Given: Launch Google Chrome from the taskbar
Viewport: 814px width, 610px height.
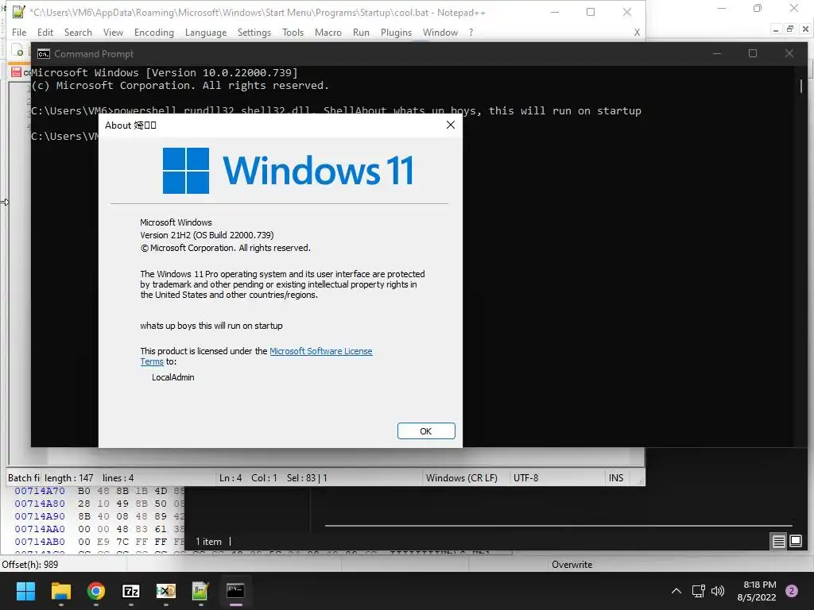Looking at the screenshot, I should point(96,591).
